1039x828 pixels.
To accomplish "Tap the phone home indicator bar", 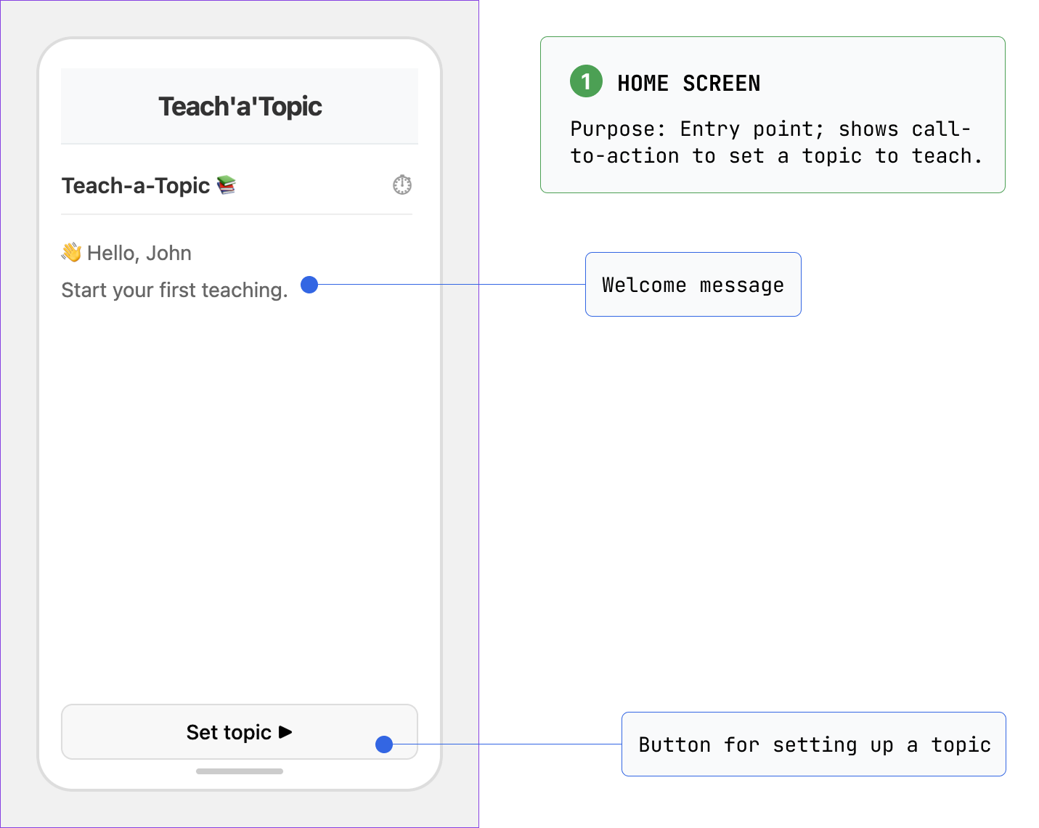I will [x=240, y=771].
